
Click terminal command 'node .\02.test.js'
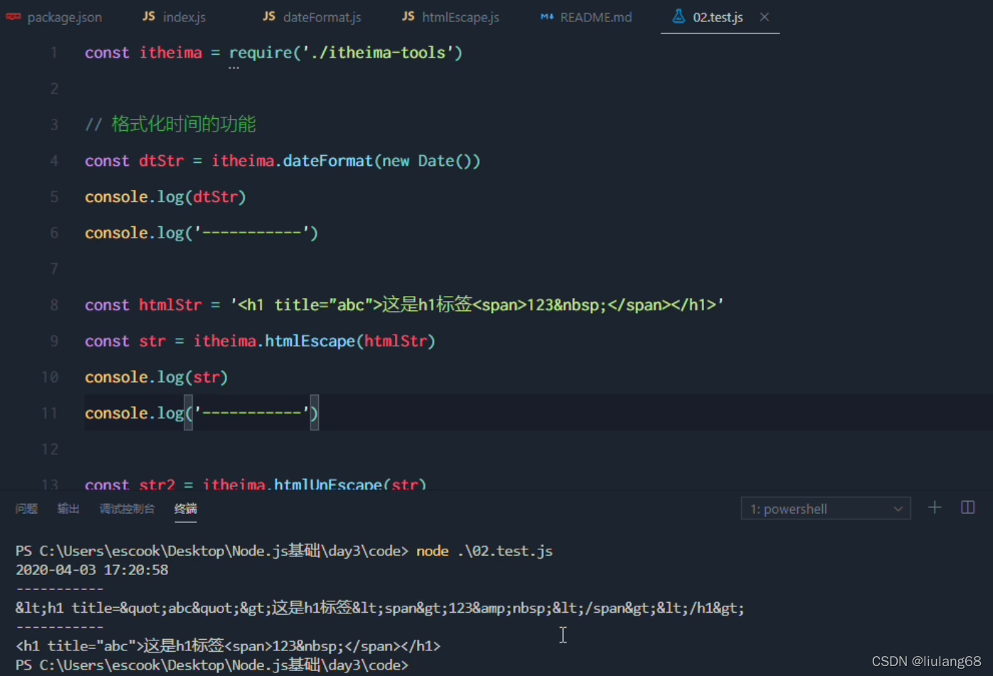(x=484, y=551)
